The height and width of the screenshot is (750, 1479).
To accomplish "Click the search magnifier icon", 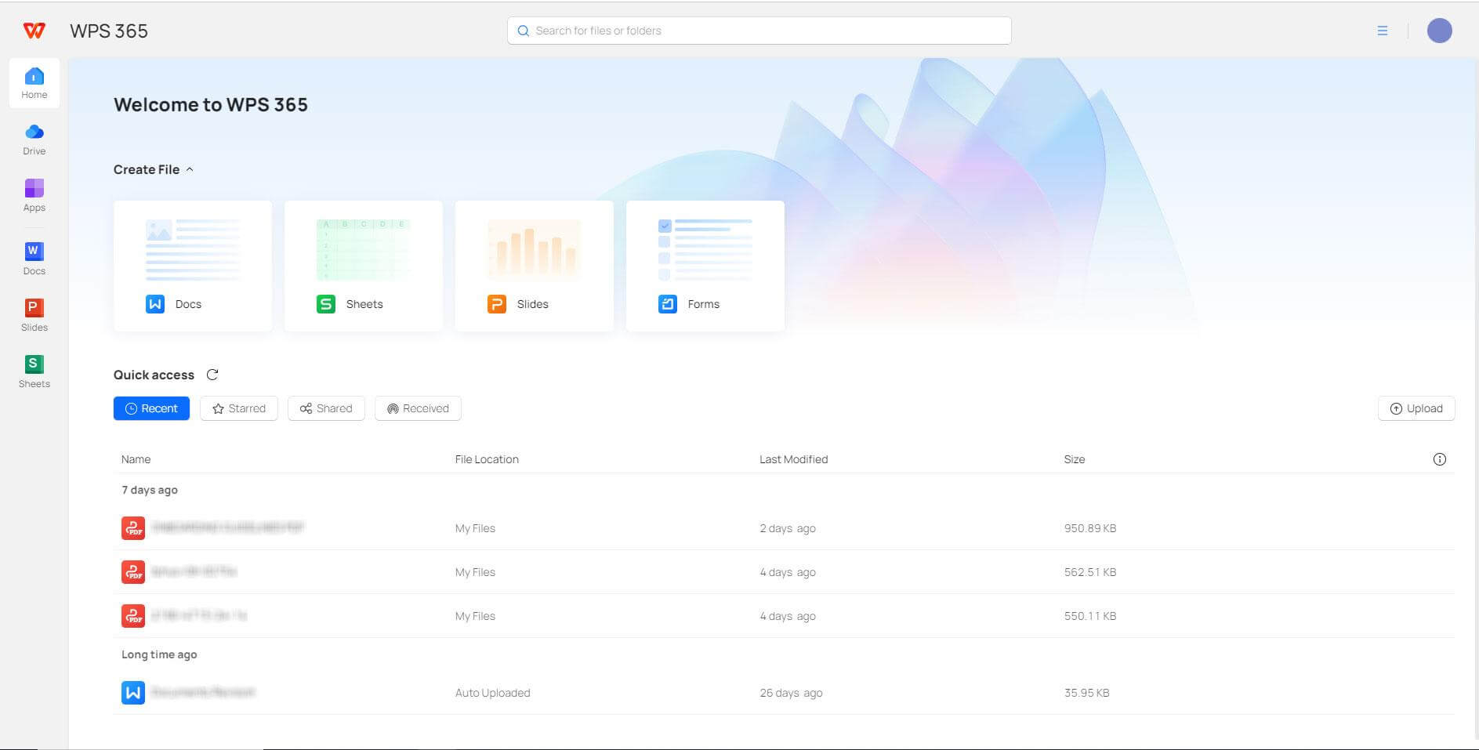I will point(524,31).
